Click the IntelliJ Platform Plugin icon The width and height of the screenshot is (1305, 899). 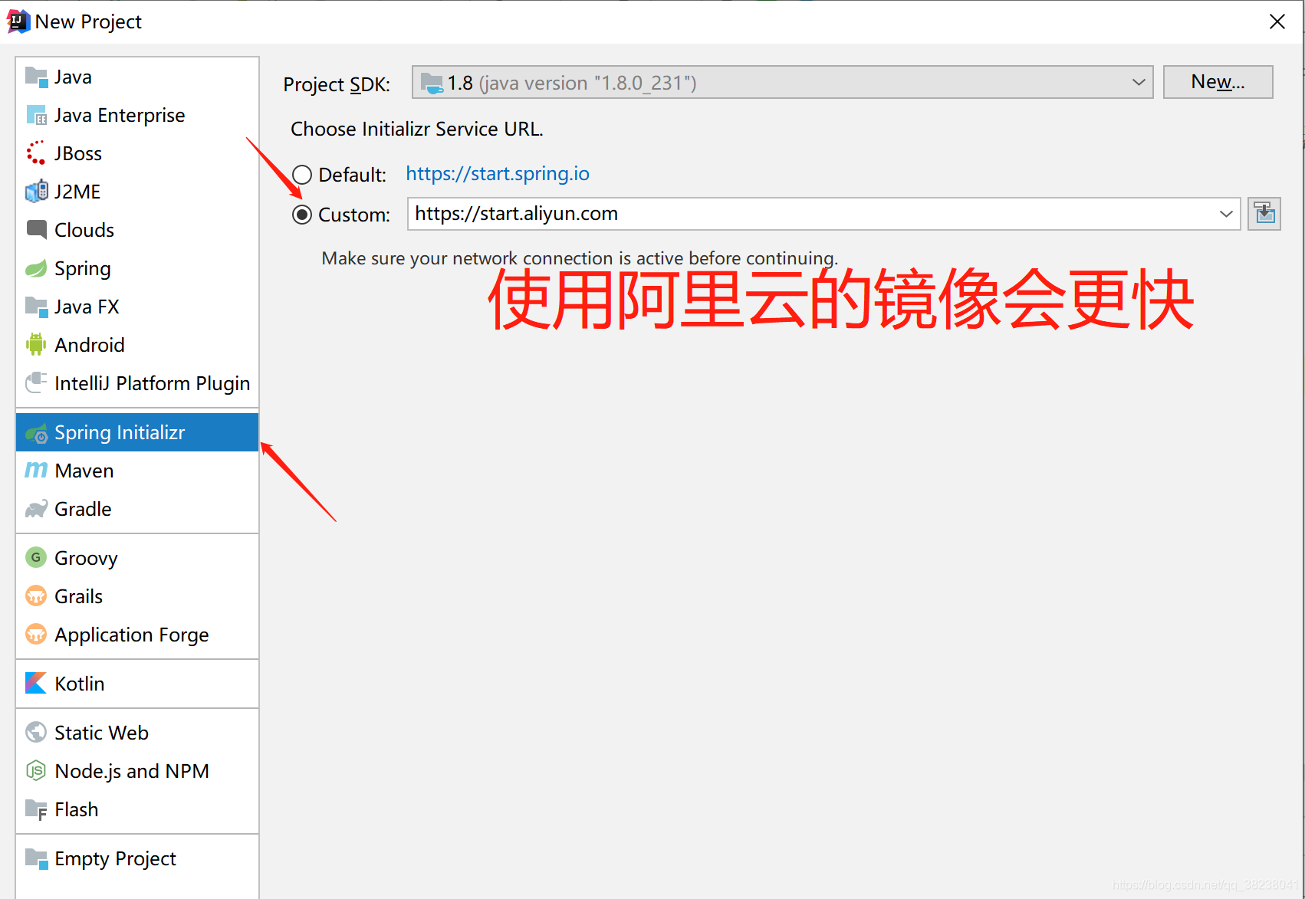(x=36, y=382)
